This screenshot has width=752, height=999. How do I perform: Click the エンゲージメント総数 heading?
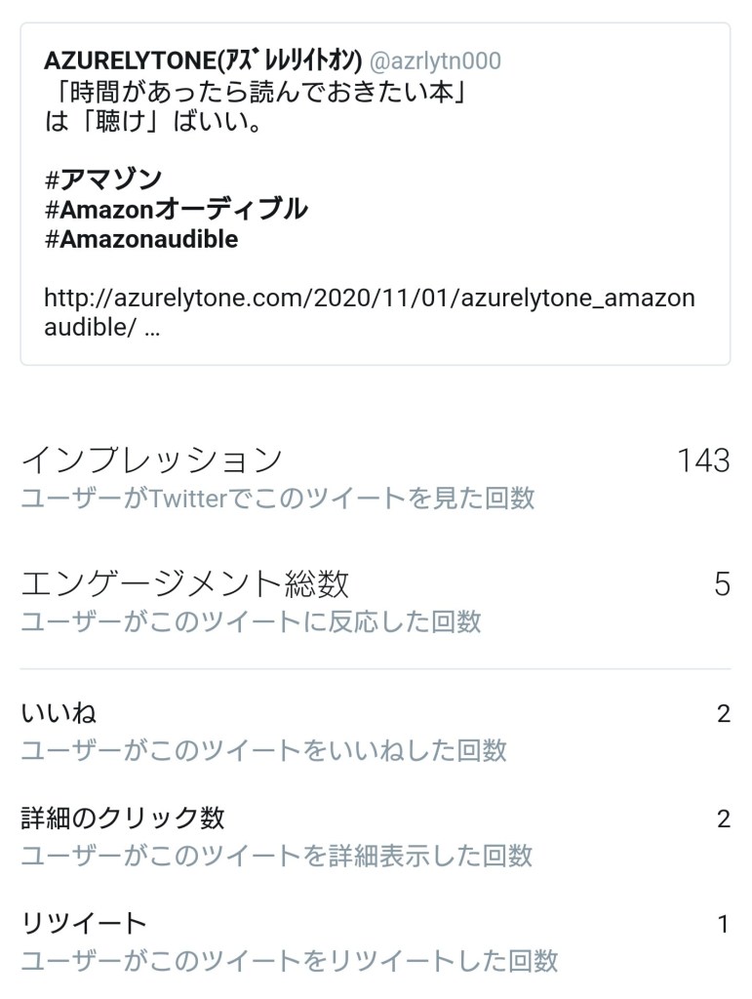184,583
